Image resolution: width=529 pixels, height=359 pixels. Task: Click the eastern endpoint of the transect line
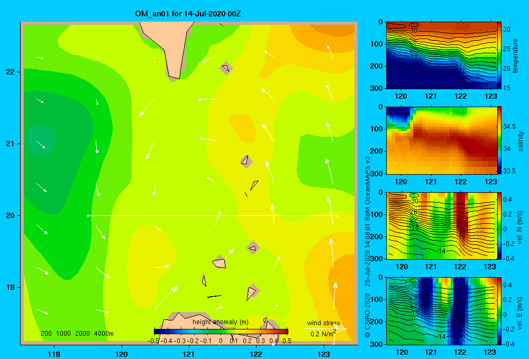coord(337,215)
